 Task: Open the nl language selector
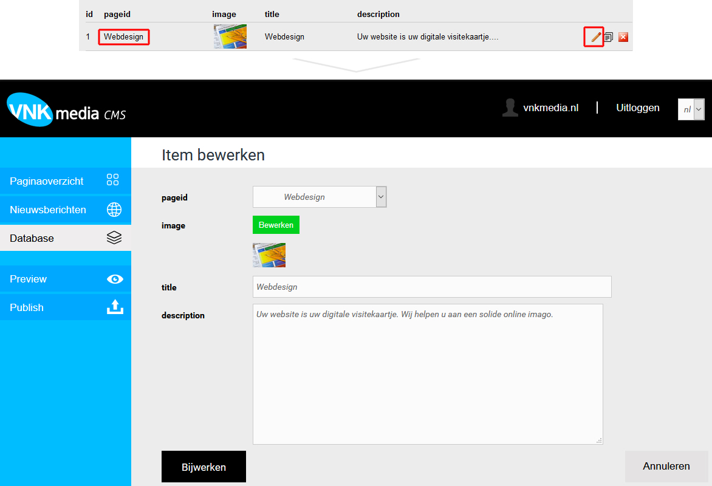[x=691, y=109]
